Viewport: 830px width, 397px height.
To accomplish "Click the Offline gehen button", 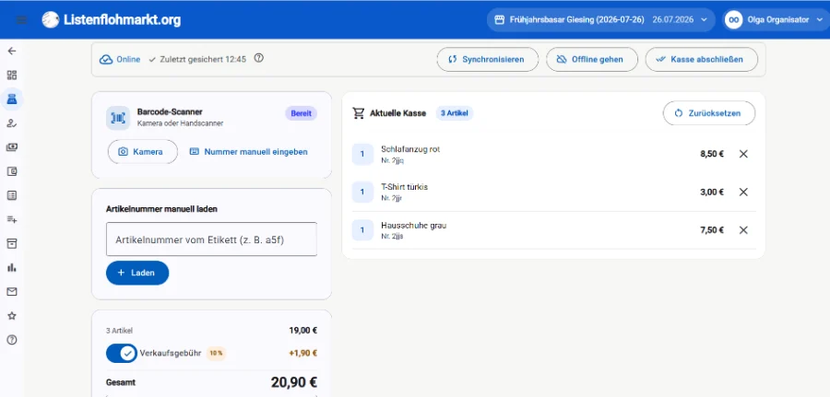I will [x=592, y=59].
